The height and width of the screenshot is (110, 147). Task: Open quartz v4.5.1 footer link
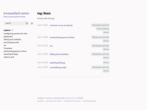coord(71,98)
